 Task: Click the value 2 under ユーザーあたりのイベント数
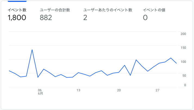[85, 18]
